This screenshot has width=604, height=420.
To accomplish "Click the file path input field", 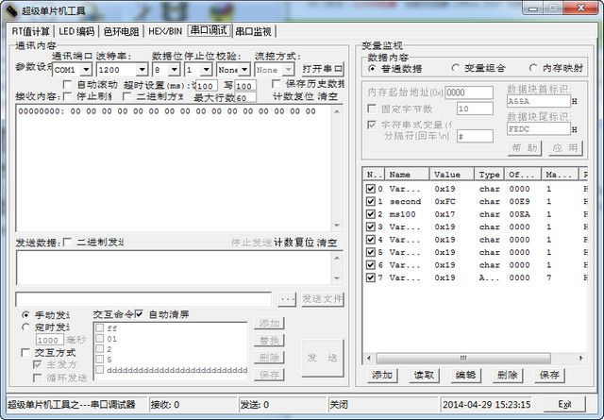I will [x=143, y=299].
